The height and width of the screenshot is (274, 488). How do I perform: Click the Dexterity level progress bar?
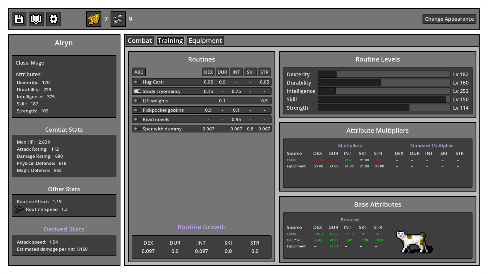[384, 74]
